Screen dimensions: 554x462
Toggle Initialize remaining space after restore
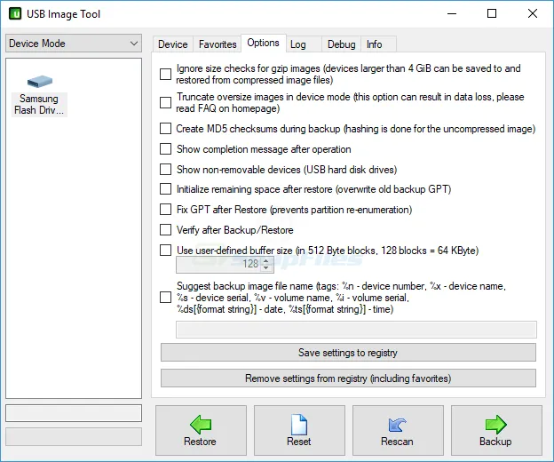[x=165, y=189]
